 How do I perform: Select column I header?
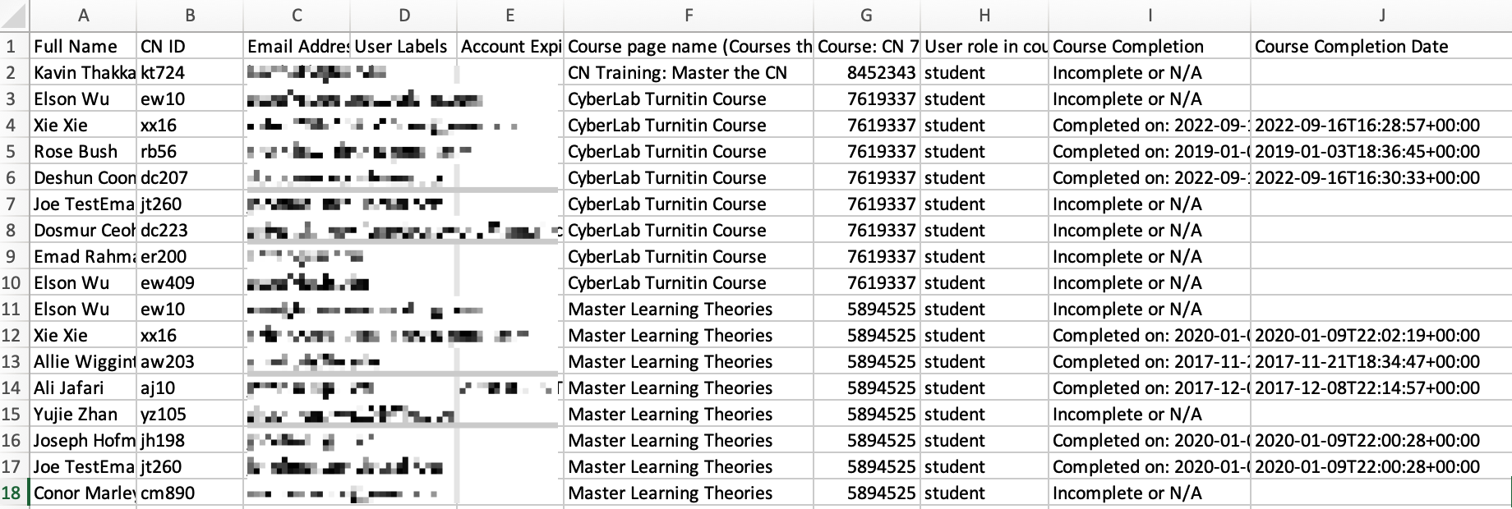(x=1150, y=16)
